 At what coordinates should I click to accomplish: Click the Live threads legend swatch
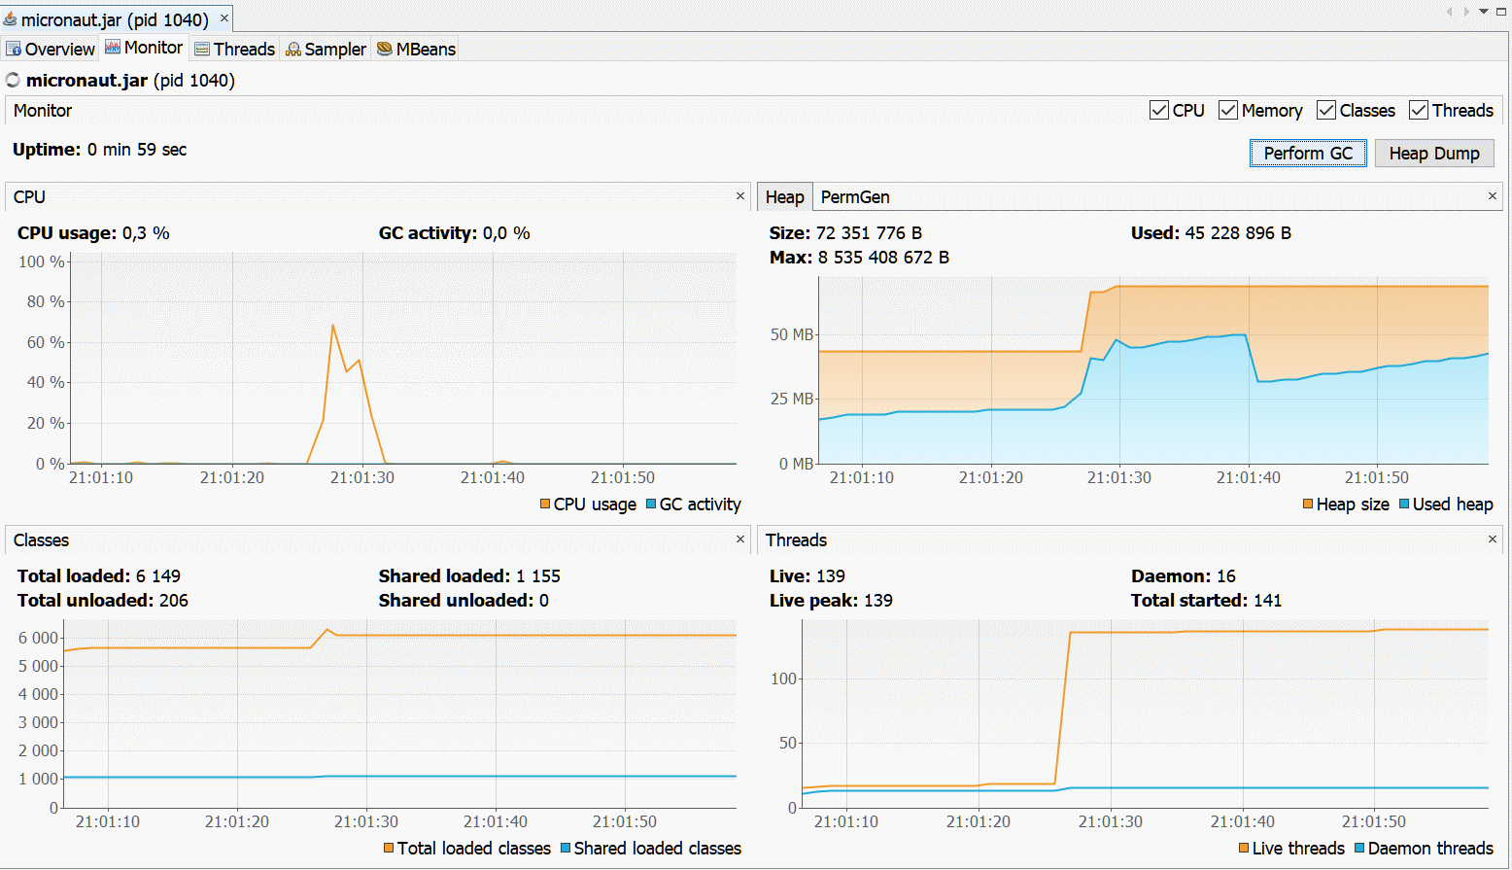(x=1244, y=848)
